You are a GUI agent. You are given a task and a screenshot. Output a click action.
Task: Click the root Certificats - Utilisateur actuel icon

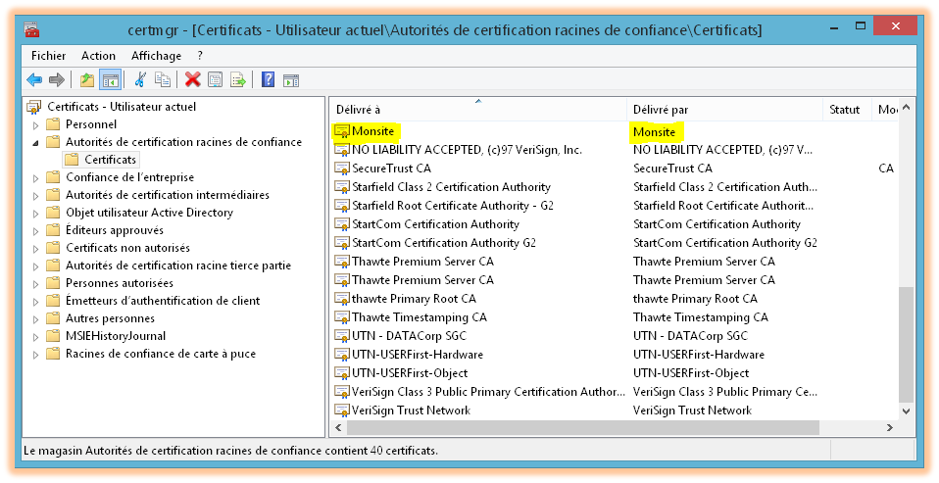pos(34,107)
